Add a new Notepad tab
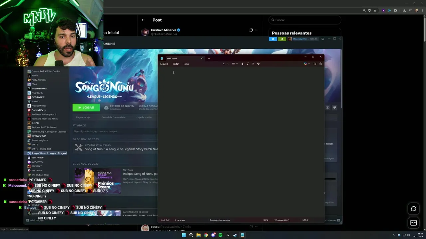426x239 pixels. [209, 58]
